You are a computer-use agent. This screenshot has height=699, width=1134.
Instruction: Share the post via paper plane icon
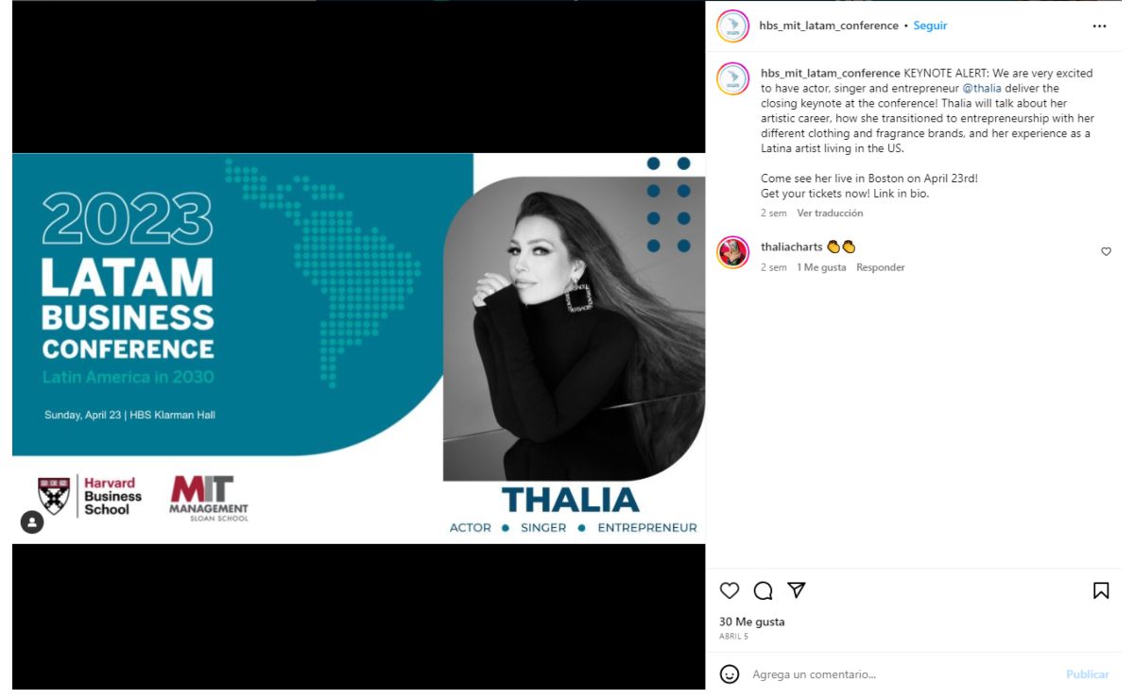[797, 590]
